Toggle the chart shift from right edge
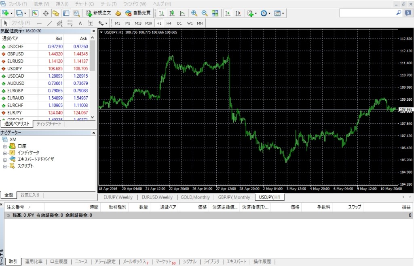Screen dimensions: 414x266 click(x=239, y=13)
